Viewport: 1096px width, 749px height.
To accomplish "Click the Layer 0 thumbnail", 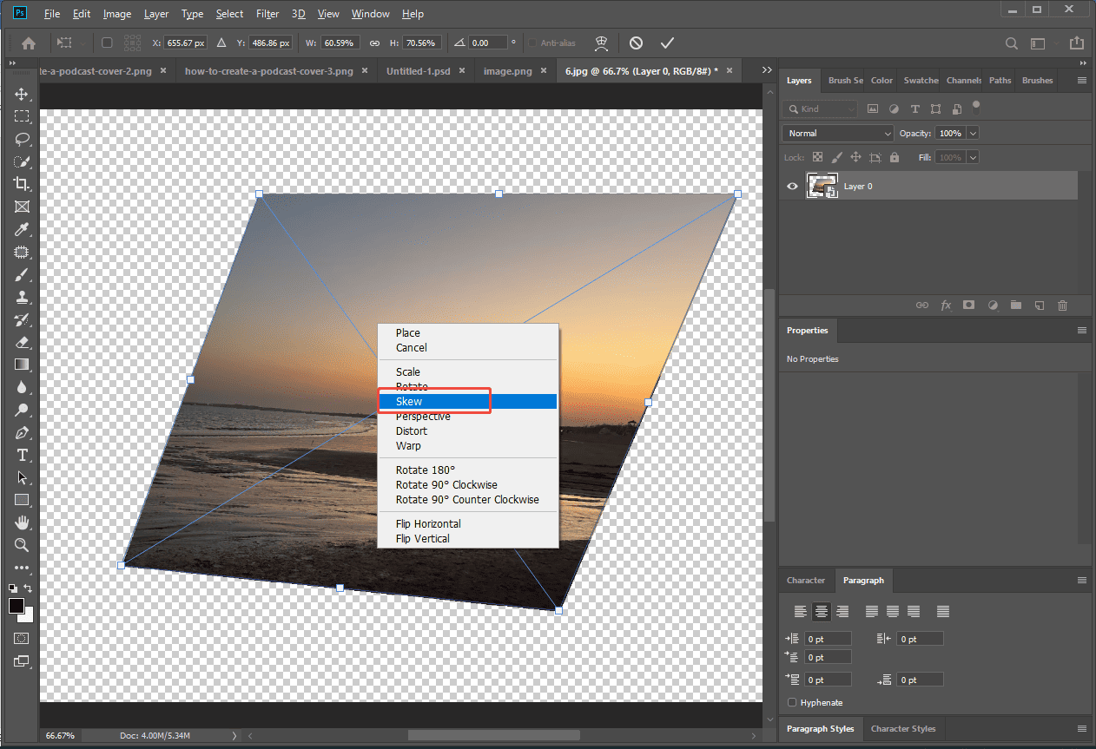I will pyautogui.click(x=822, y=186).
